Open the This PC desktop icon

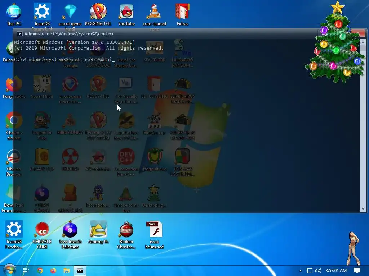point(14,14)
